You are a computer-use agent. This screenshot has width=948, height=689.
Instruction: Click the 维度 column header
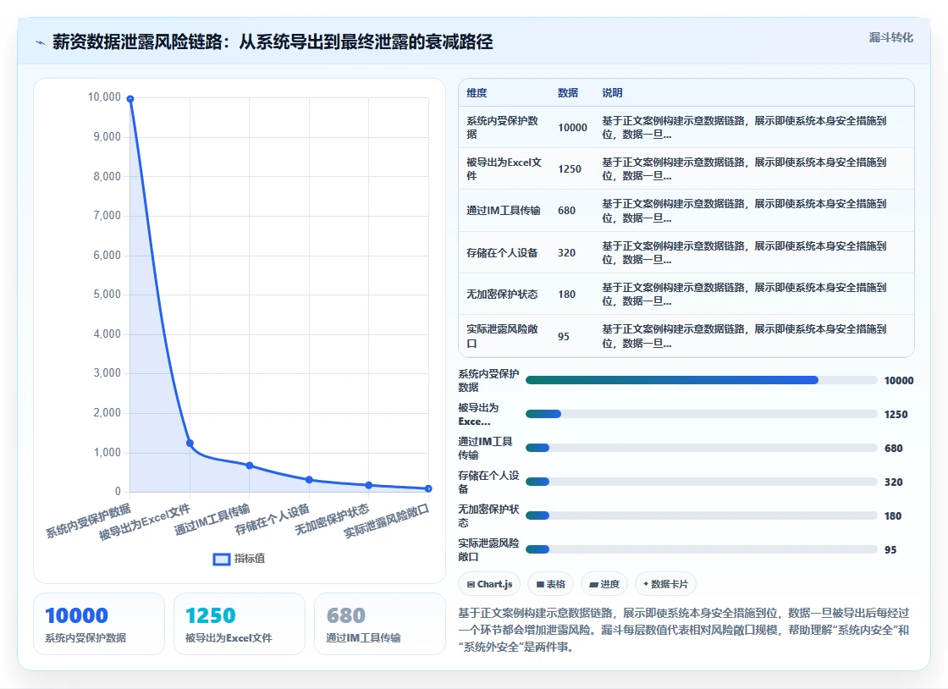pos(477,92)
